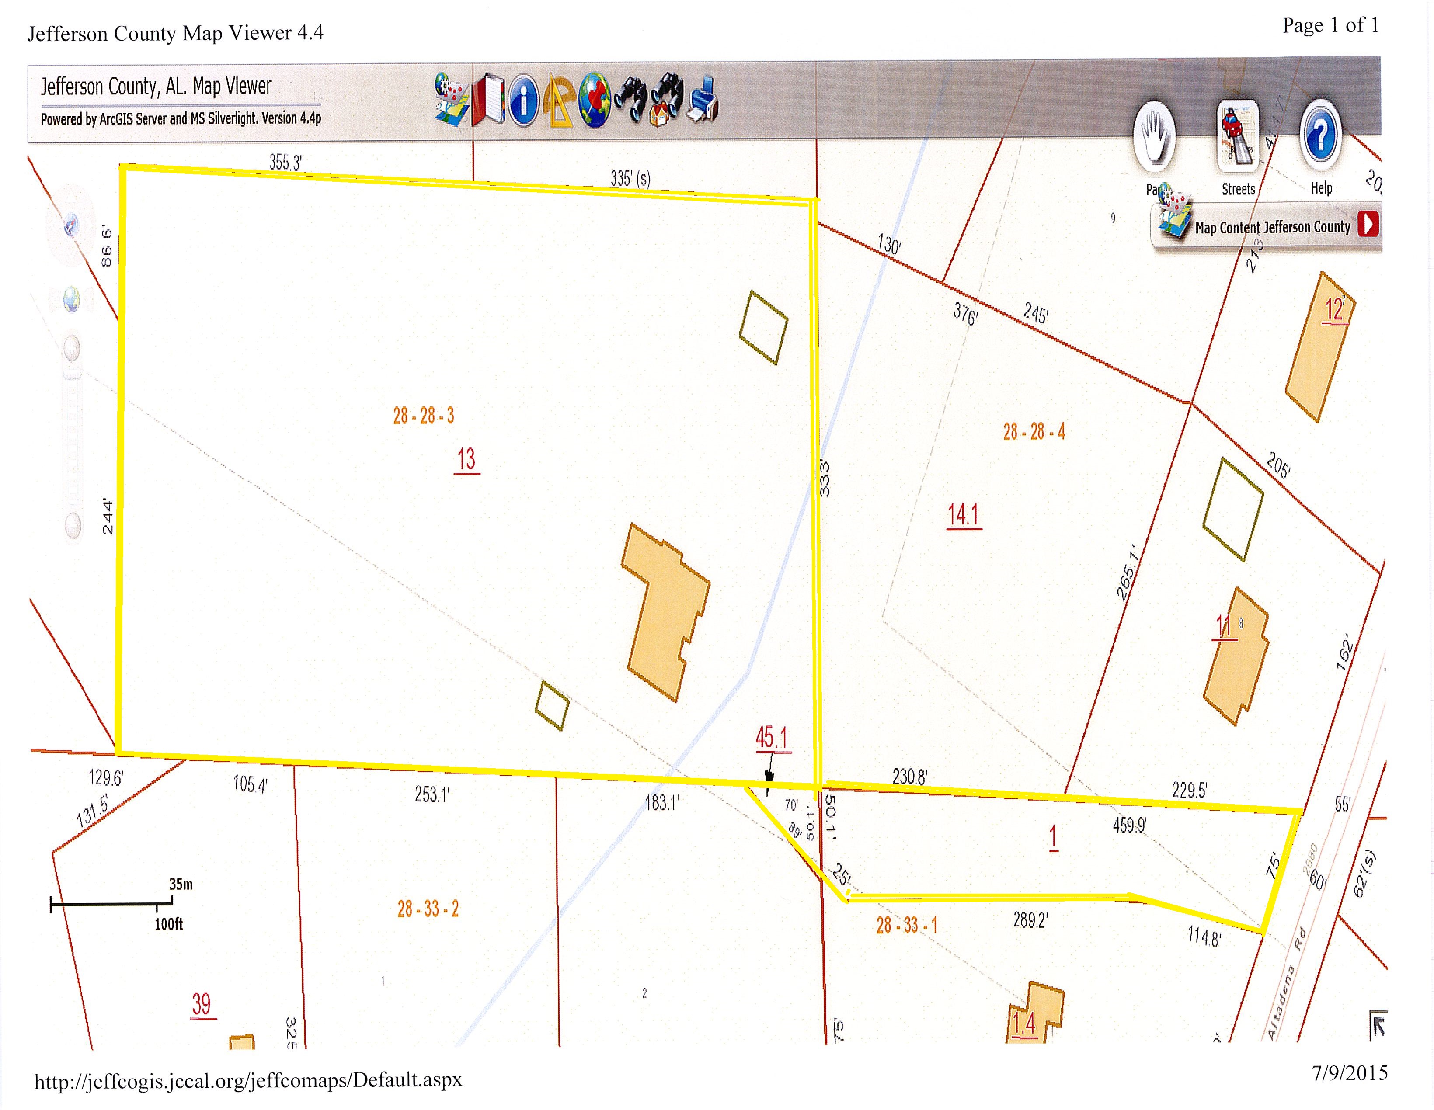Expand the Map Content Jefferson County panel

pos(1368,225)
